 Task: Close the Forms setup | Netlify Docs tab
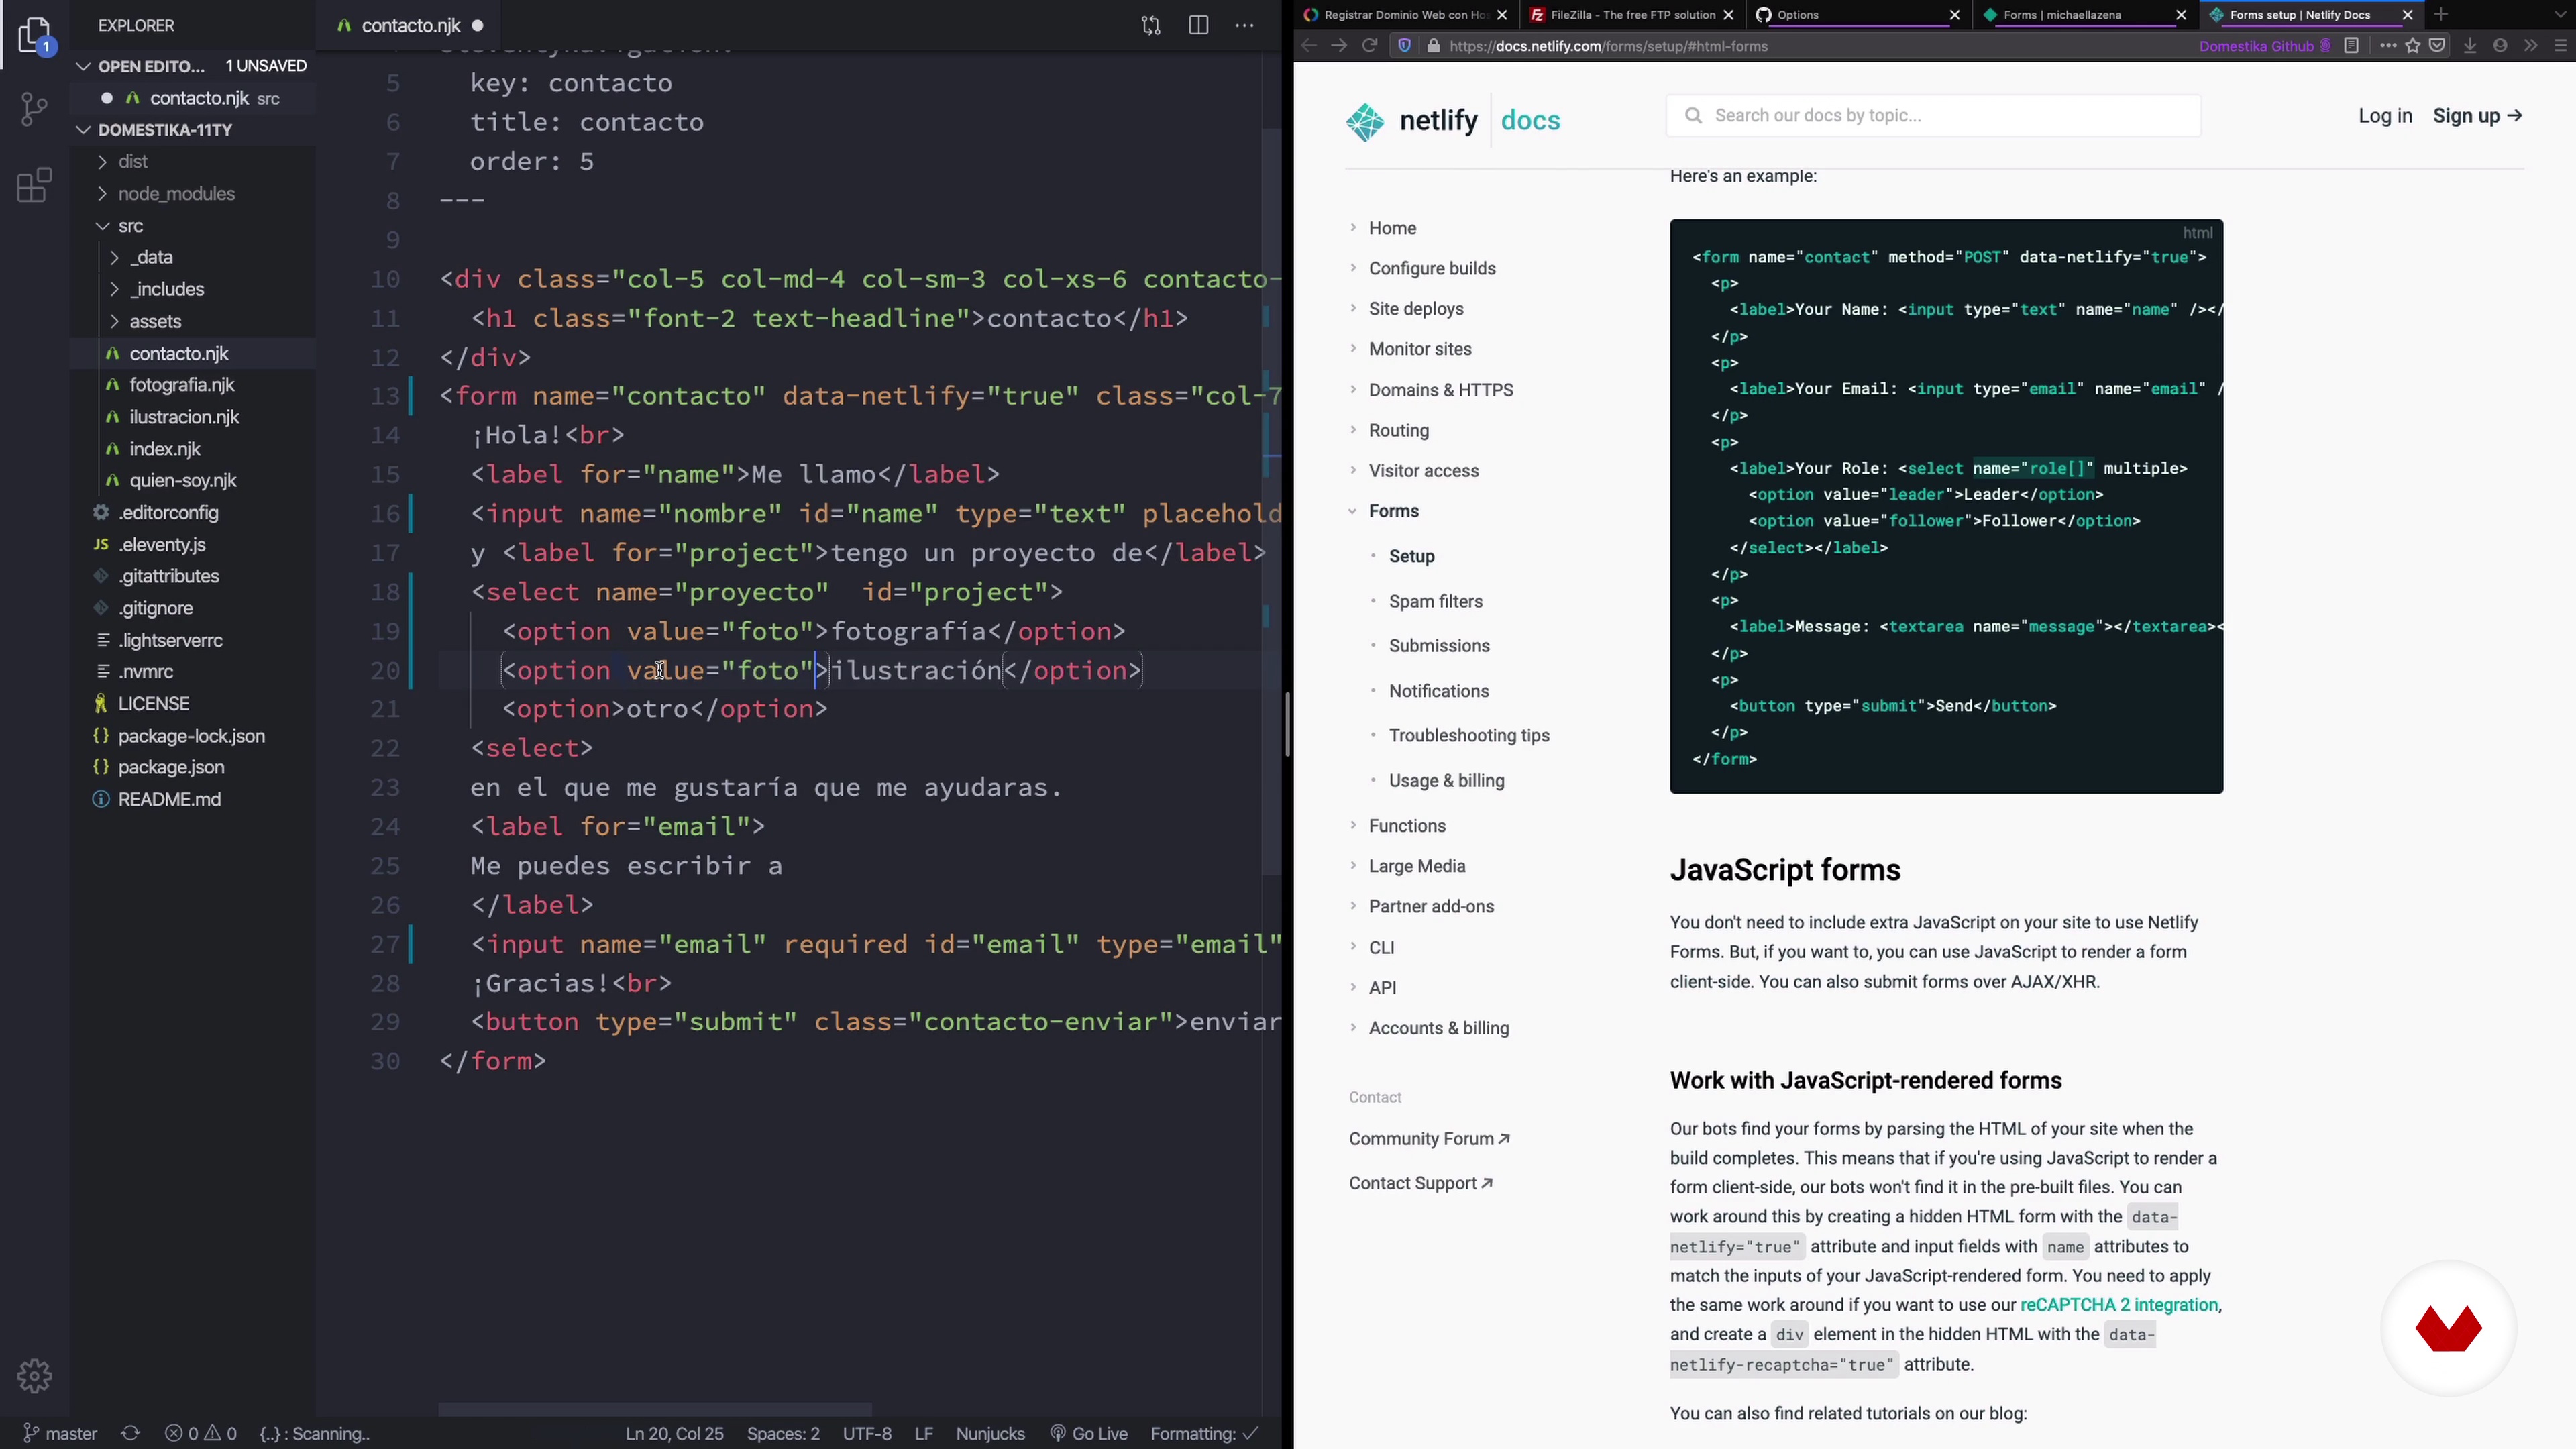click(x=2407, y=15)
